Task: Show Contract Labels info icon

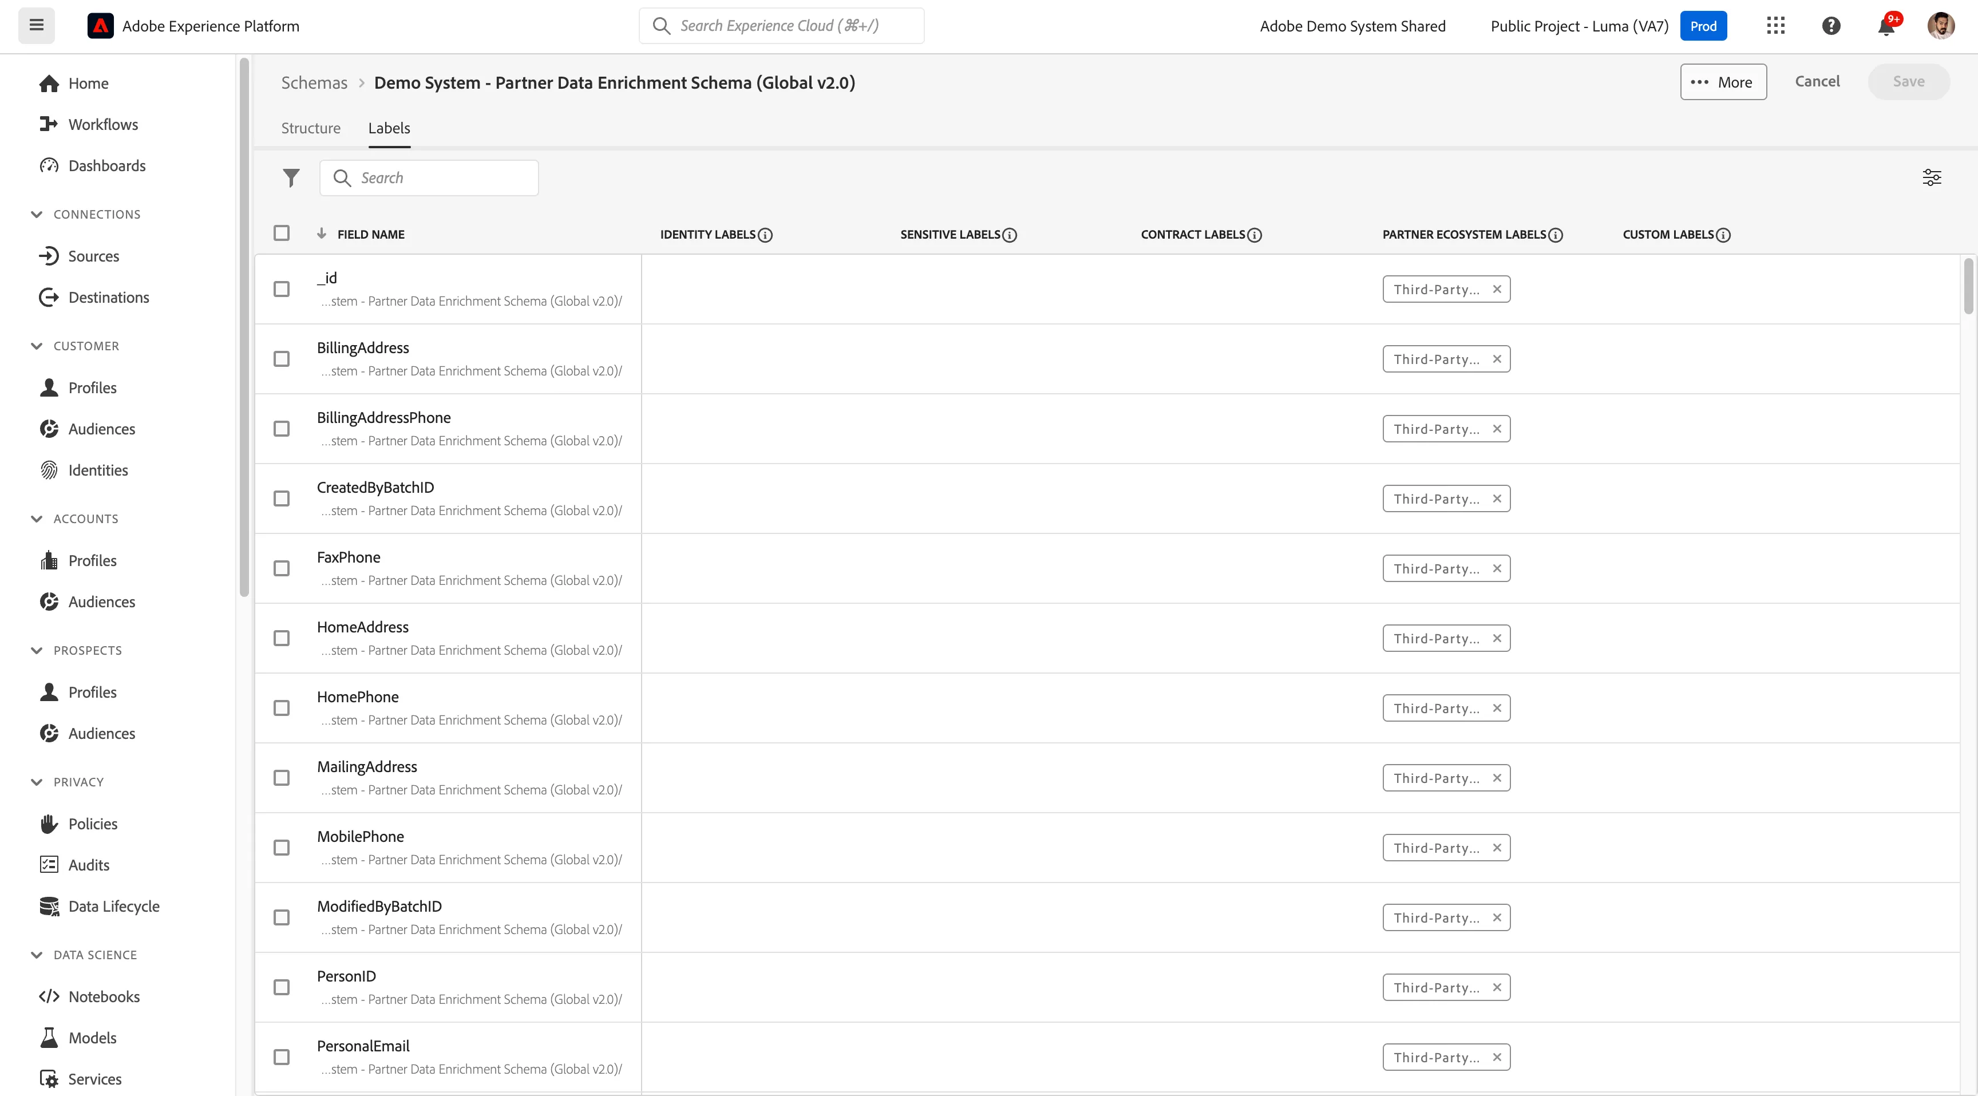Action: pyautogui.click(x=1255, y=235)
